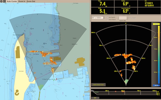The image size is (161, 100).
Task: Click the vertical bars layout icon
Action: [x=4, y=1]
